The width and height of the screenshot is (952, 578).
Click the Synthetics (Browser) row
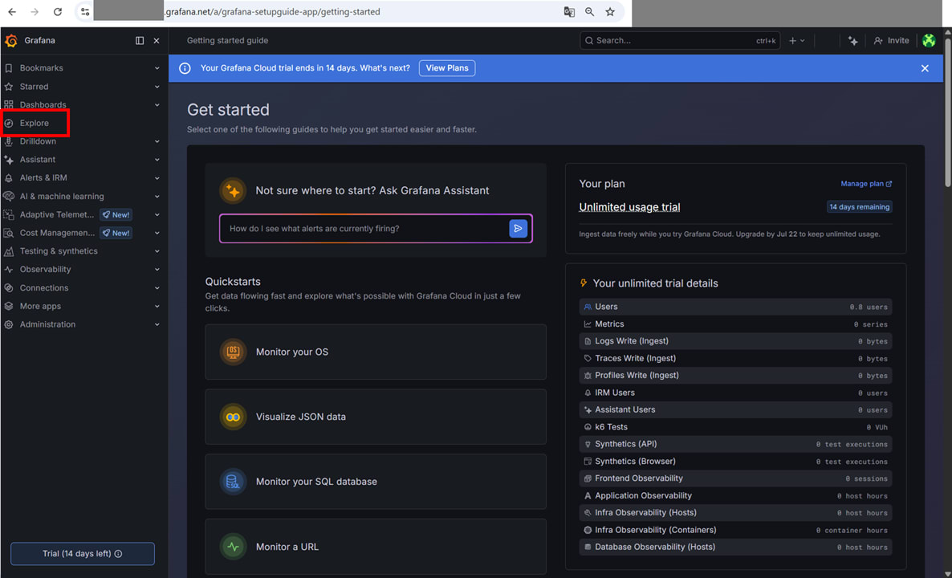[735, 462]
